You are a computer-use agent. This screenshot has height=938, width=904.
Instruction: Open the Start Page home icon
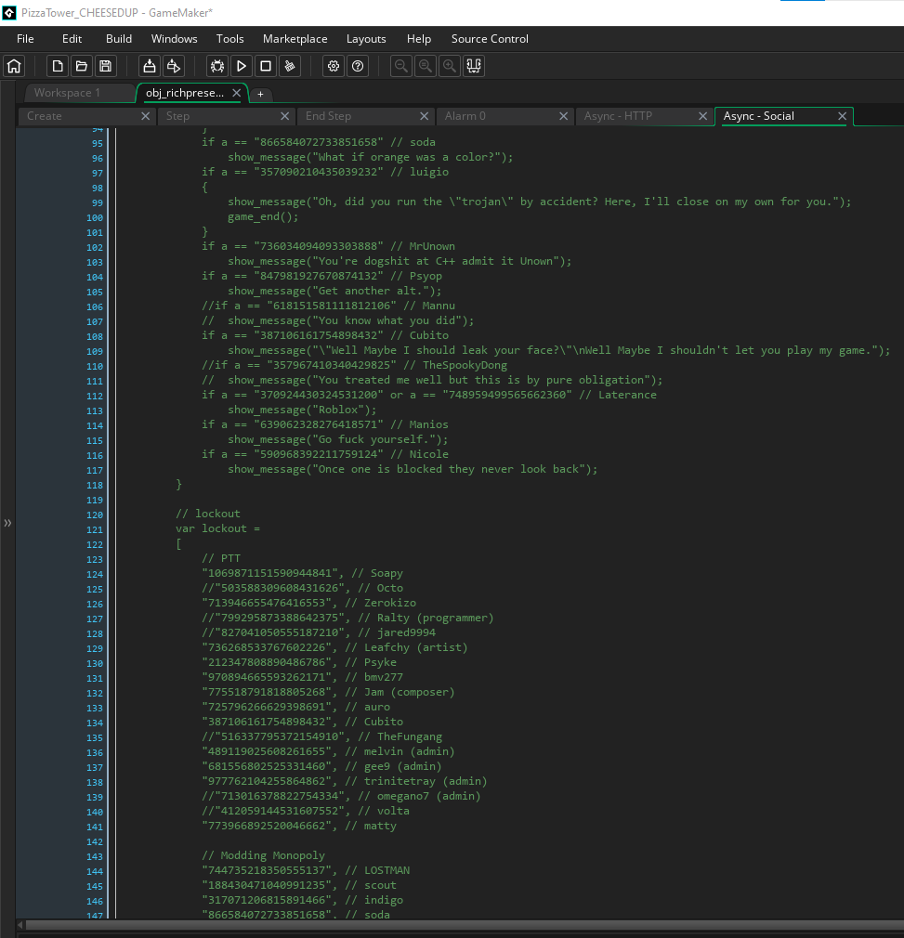(x=14, y=66)
